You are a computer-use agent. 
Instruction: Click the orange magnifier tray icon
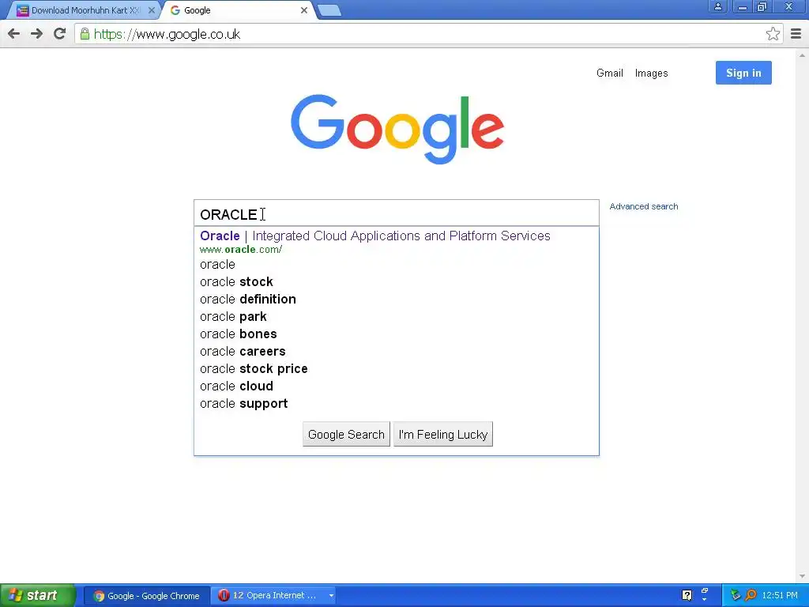(x=751, y=595)
